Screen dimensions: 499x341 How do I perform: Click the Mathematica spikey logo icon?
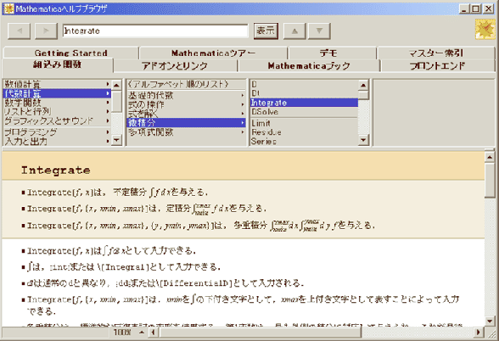485,29
